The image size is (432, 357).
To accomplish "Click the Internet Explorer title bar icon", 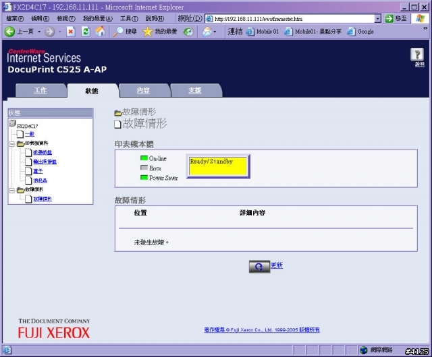I will coord(7,7).
